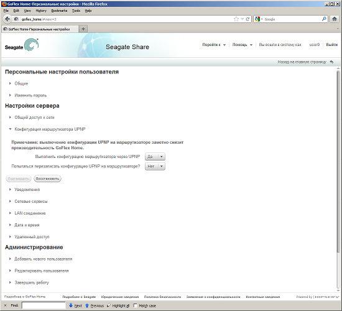Click Назад на главную страницу link
Screen dimensions: 342x311
[302, 62]
